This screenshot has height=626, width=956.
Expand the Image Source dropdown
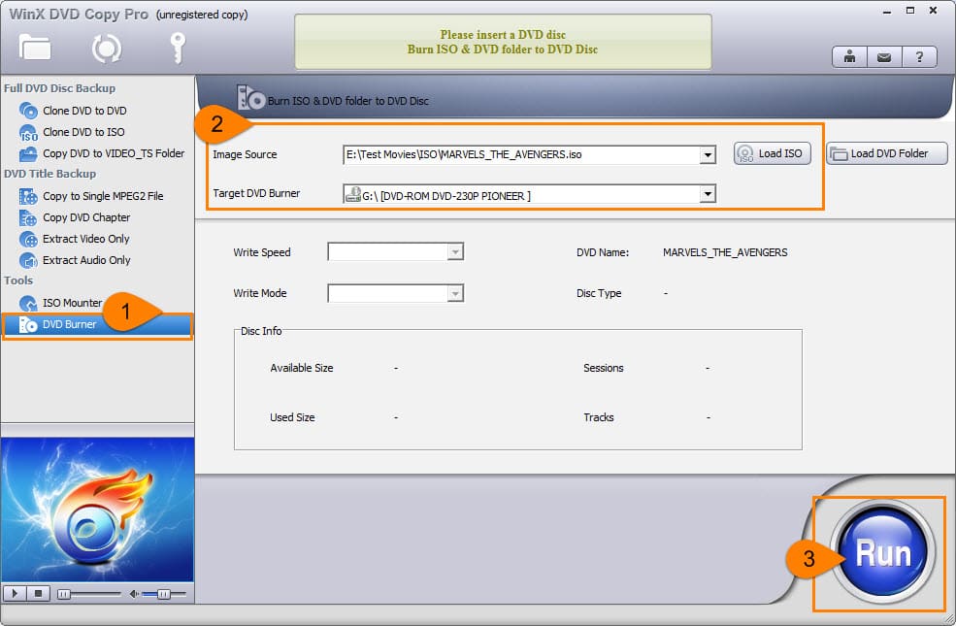click(708, 154)
